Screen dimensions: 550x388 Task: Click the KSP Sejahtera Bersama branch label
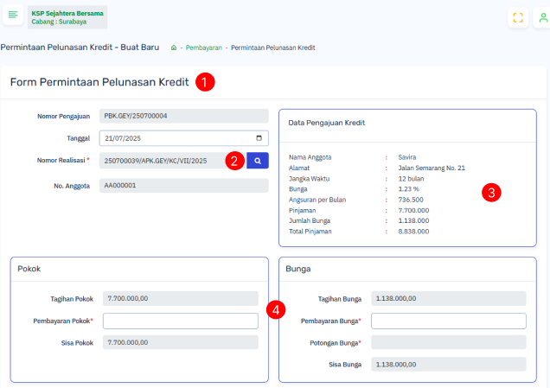pos(67,17)
